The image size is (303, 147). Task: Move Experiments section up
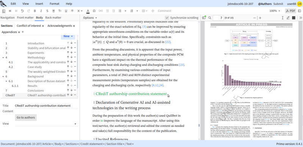(x=68, y=53)
